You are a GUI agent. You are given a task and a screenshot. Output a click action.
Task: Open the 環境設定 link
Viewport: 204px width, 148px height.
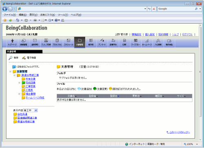(x=136, y=35)
